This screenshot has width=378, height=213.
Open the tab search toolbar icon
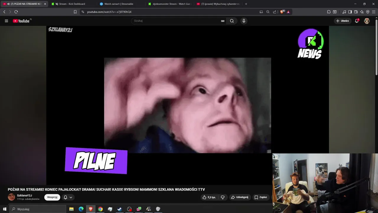[x=335, y=12]
